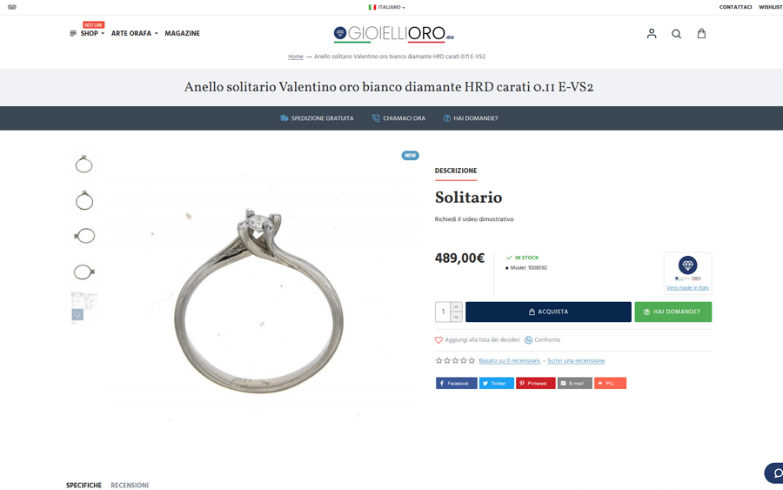
Task: Expand the Italiano language dropdown
Action: pos(387,7)
